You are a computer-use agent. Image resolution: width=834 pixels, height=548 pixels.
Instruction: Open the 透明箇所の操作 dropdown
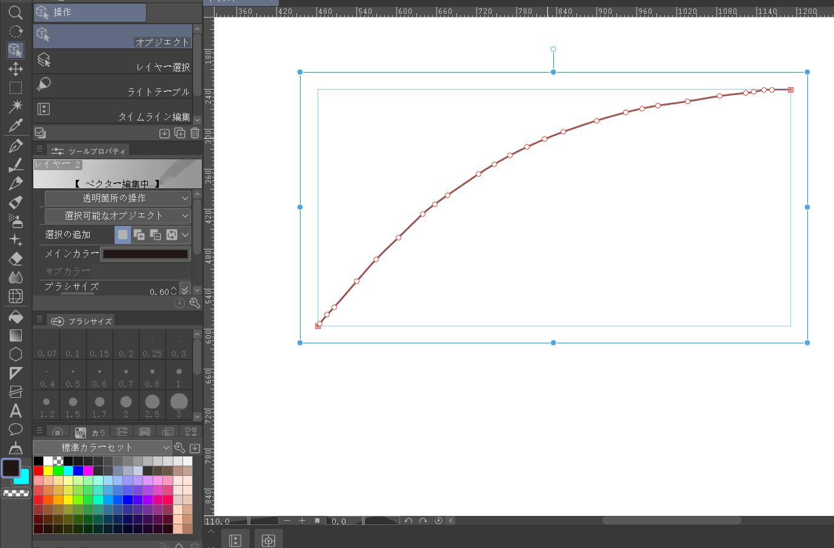pos(118,198)
